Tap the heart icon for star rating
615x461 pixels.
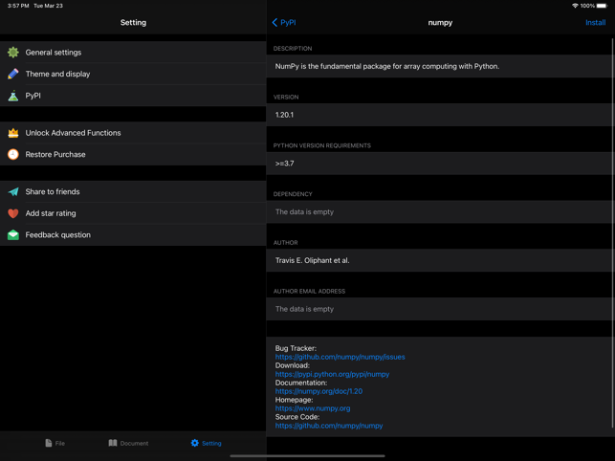(13, 213)
